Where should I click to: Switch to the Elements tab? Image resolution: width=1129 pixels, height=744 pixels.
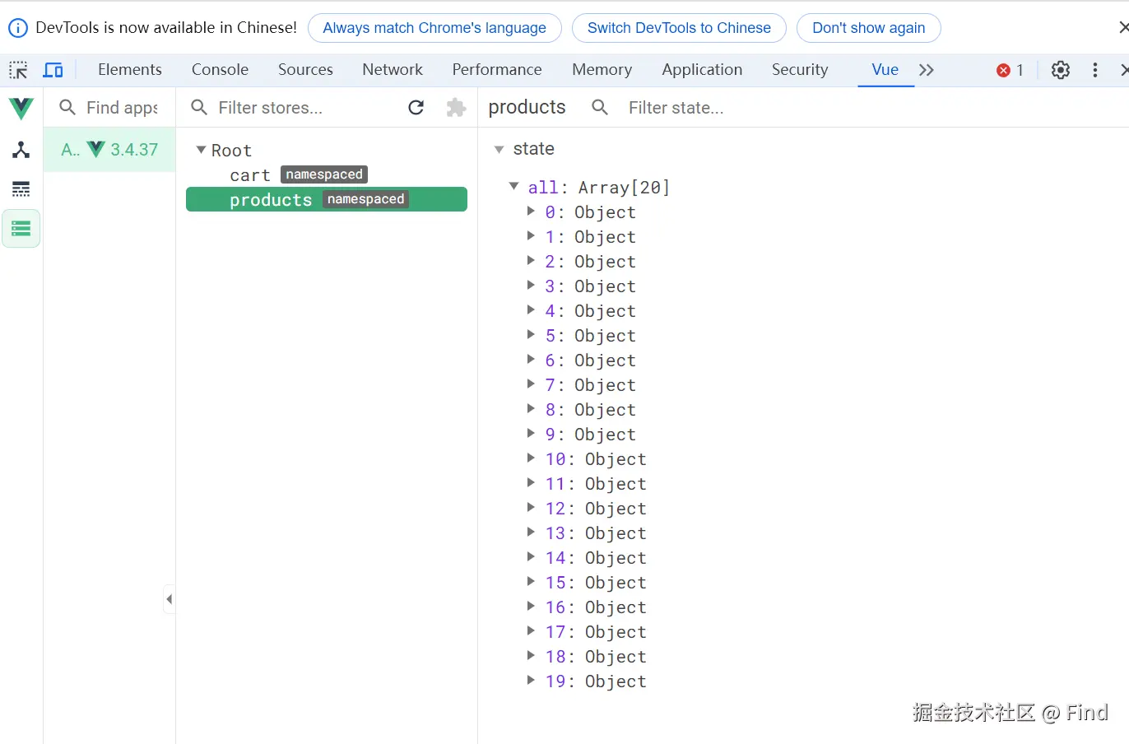coord(130,70)
